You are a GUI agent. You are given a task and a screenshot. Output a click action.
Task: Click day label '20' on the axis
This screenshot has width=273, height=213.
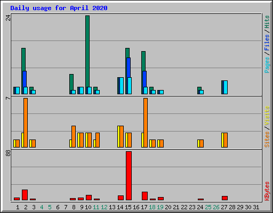[x=168, y=207]
